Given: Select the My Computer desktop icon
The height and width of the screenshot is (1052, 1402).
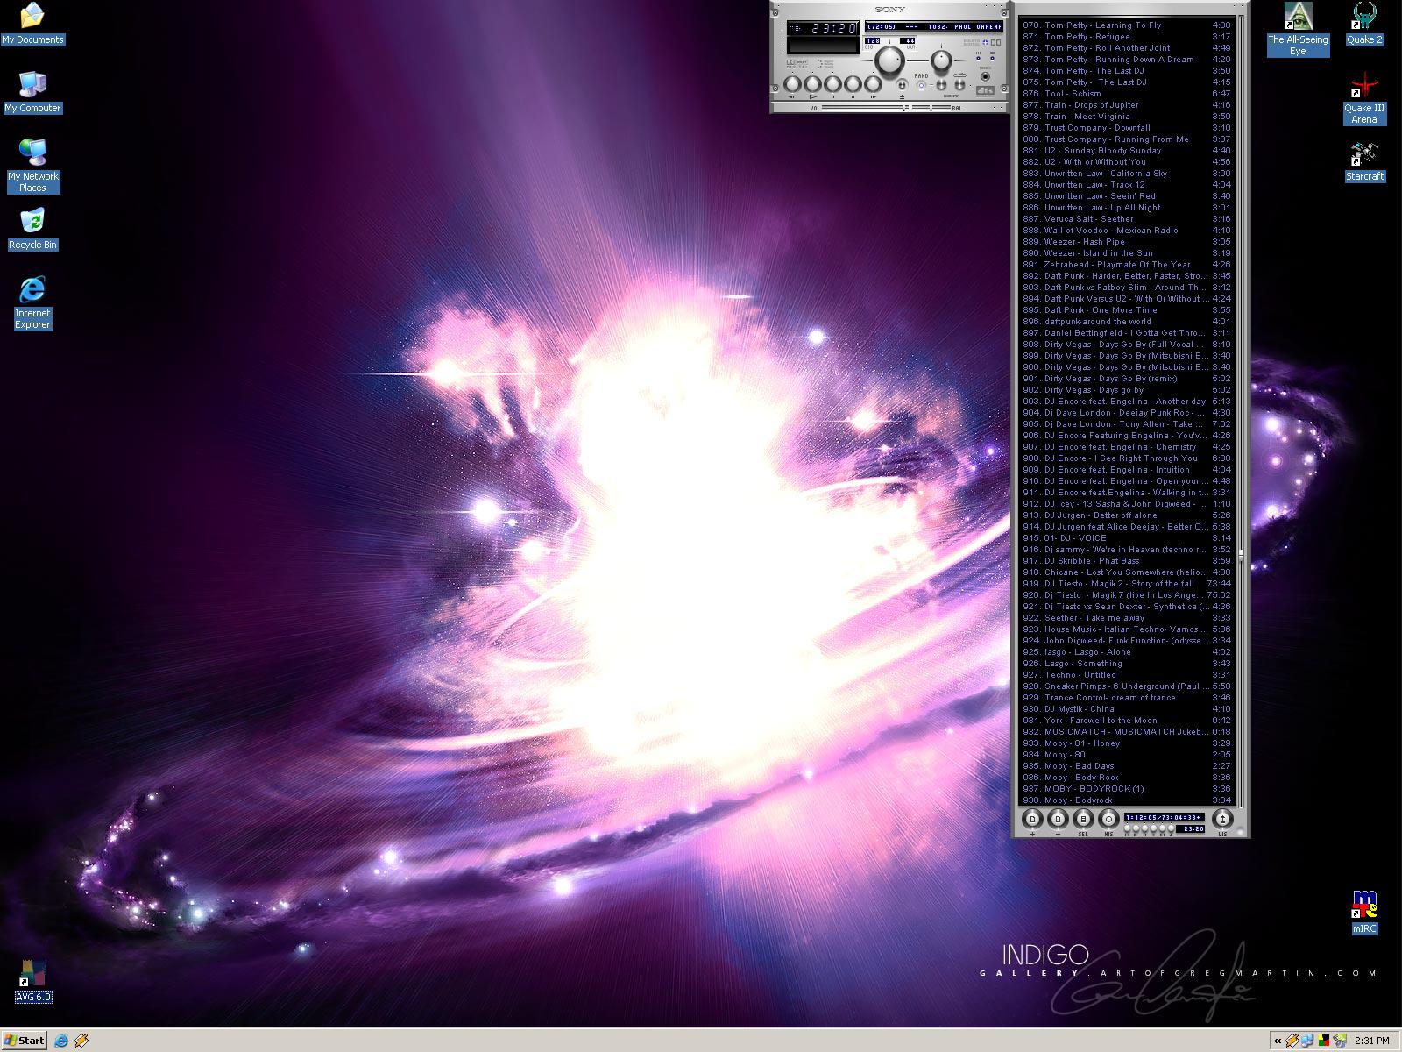Looking at the screenshot, I should 32,93.
